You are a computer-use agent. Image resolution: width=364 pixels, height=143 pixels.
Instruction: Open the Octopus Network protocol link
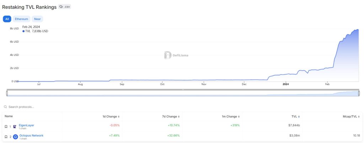point(31,135)
